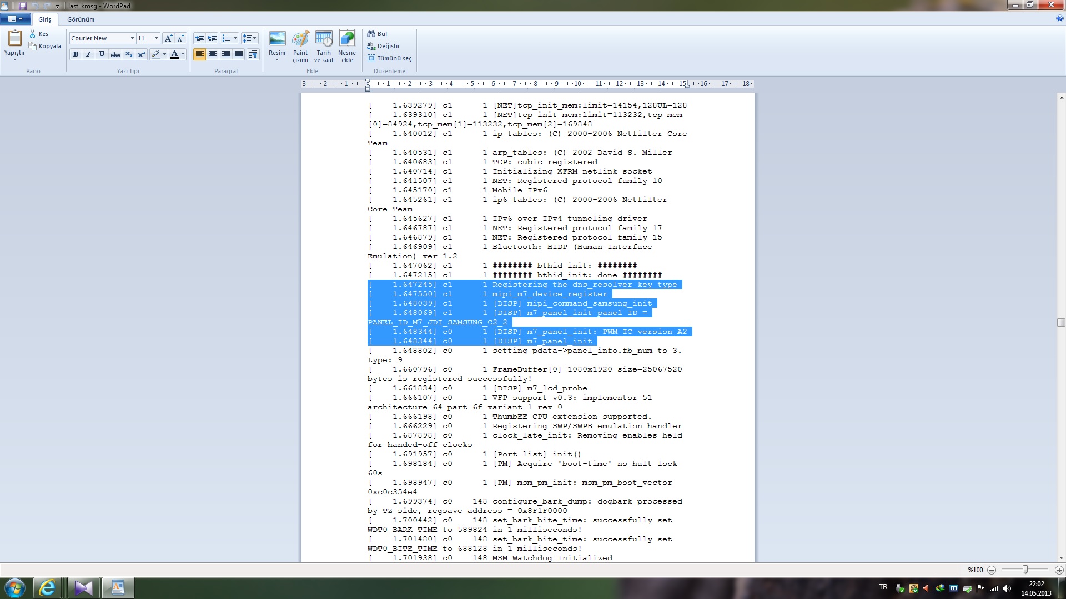Redo via quick access toolbar

(47, 6)
